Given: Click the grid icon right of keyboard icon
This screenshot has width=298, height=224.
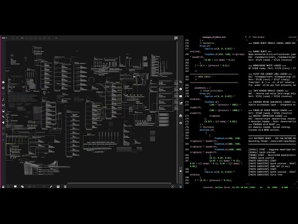Looking at the screenshot, I should point(65,187).
